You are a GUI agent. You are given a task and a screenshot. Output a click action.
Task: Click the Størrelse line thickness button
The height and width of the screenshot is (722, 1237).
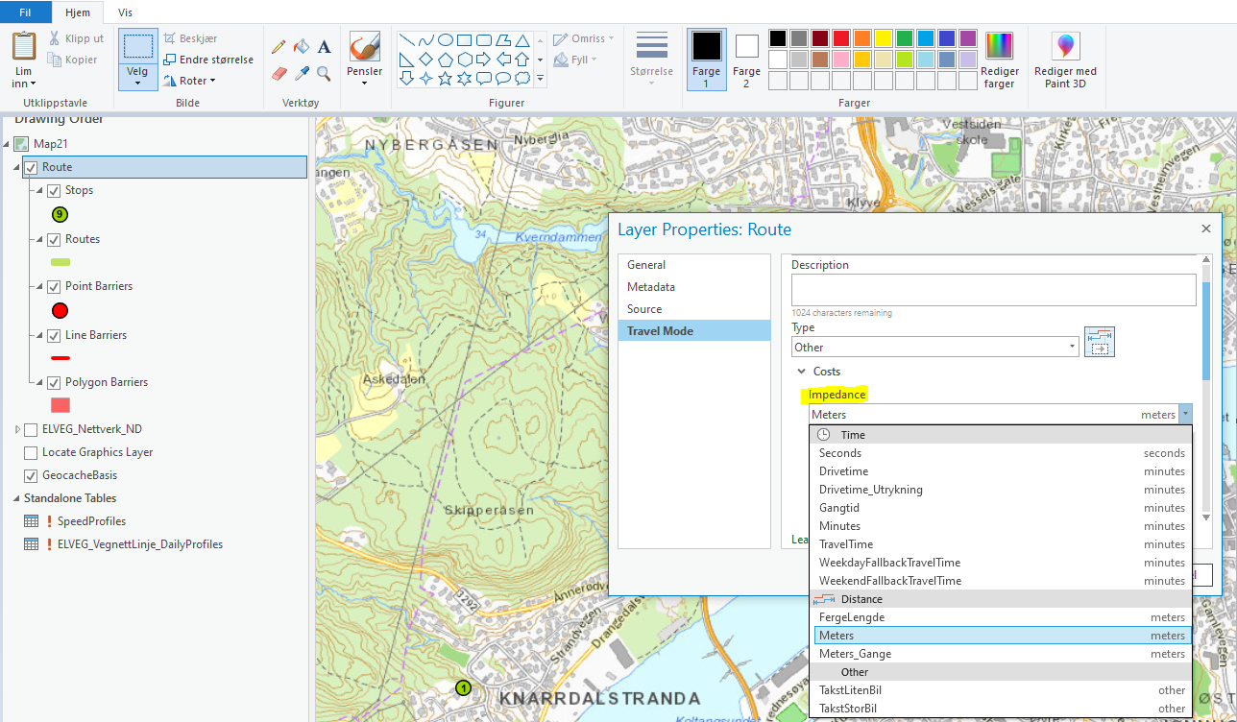pos(652,58)
